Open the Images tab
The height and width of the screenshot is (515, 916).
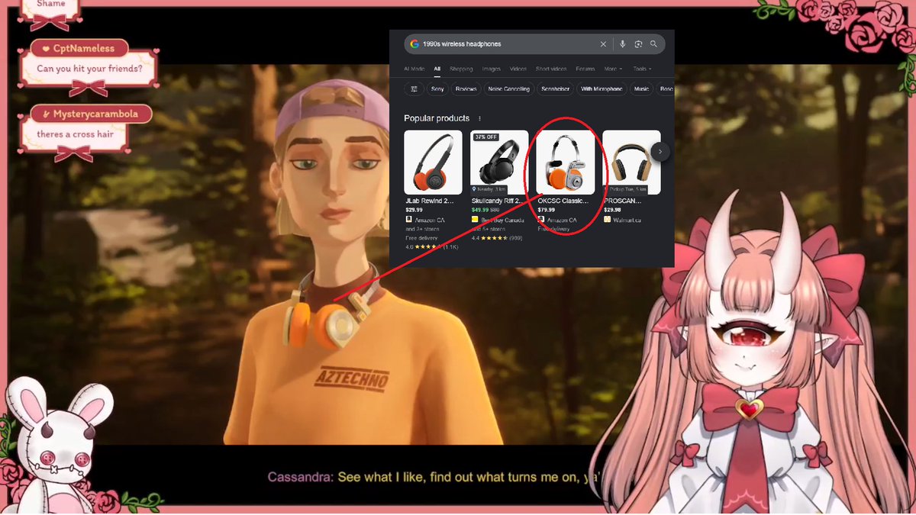coord(492,69)
